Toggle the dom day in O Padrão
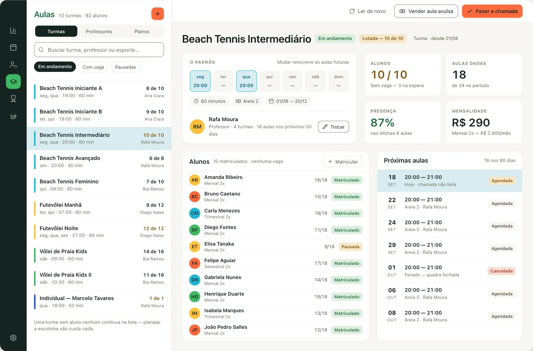 tap(338, 81)
